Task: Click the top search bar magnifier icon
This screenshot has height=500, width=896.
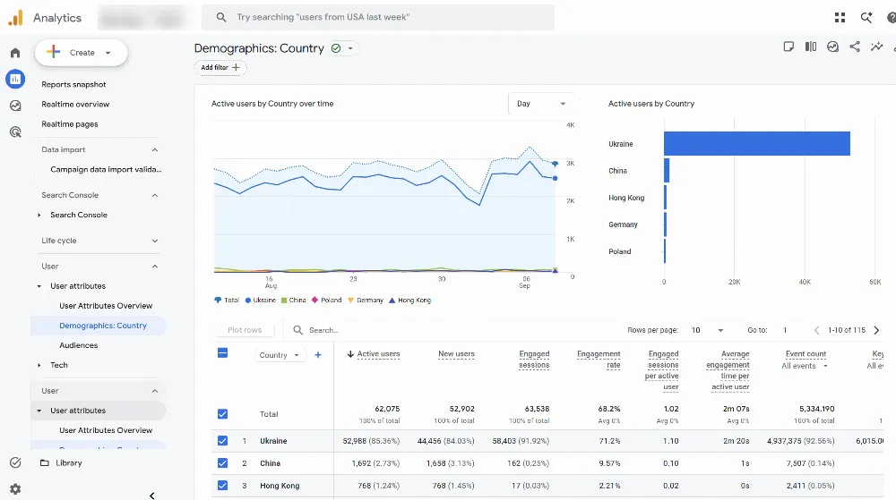Action: coord(221,17)
